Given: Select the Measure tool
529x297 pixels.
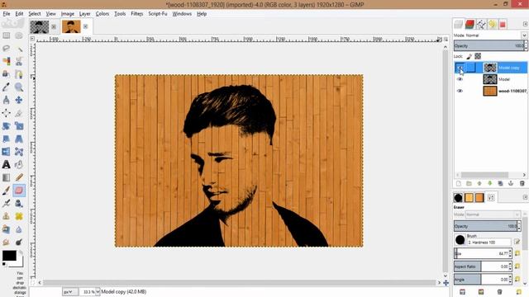Looking at the screenshot, I should (x=6, y=100).
